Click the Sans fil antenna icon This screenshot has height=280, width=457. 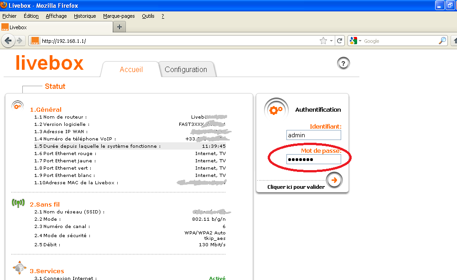[x=18, y=203]
